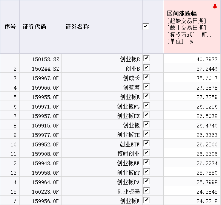Toggle checkbox in row 8 创业板
The width and height of the screenshot is (221, 205).
(146, 124)
